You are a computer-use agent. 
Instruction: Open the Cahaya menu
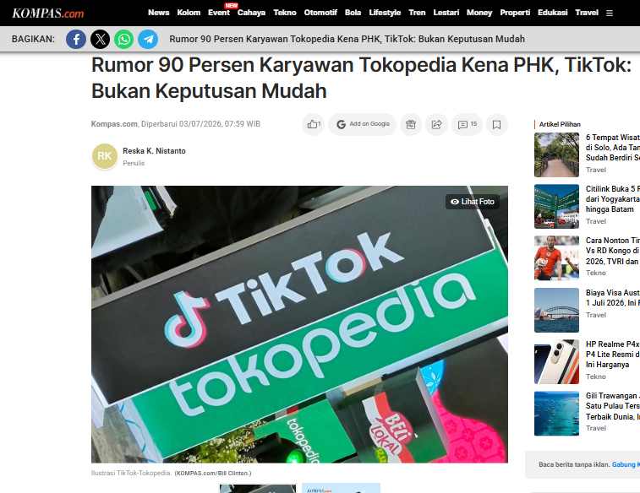pos(251,13)
